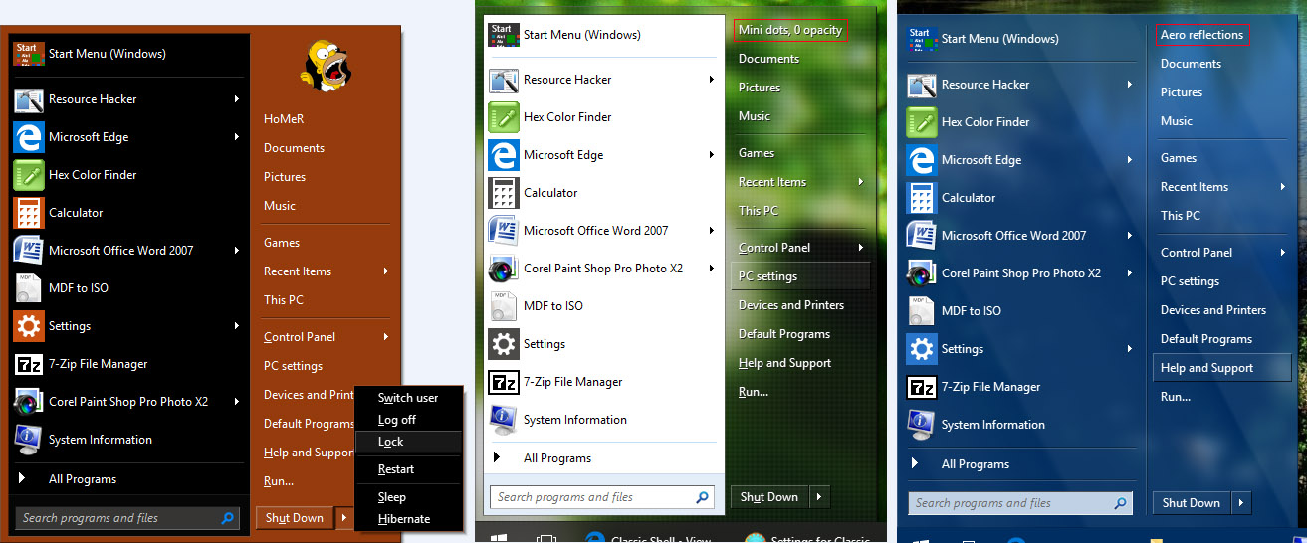This screenshot has width=1307, height=543.
Task: Select Lock in shutdown submenu
Action: pos(408,442)
